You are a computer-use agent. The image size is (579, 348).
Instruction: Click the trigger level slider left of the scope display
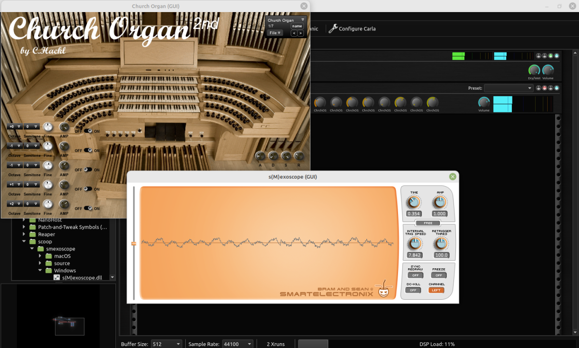point(134,243)
